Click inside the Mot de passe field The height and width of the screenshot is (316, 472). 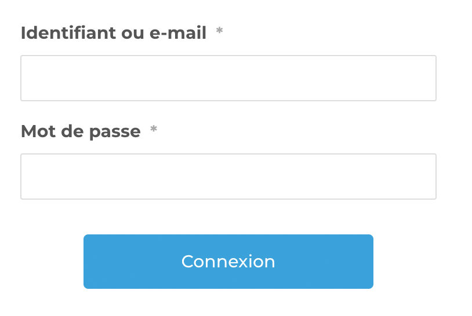click(x=228, y=177)
